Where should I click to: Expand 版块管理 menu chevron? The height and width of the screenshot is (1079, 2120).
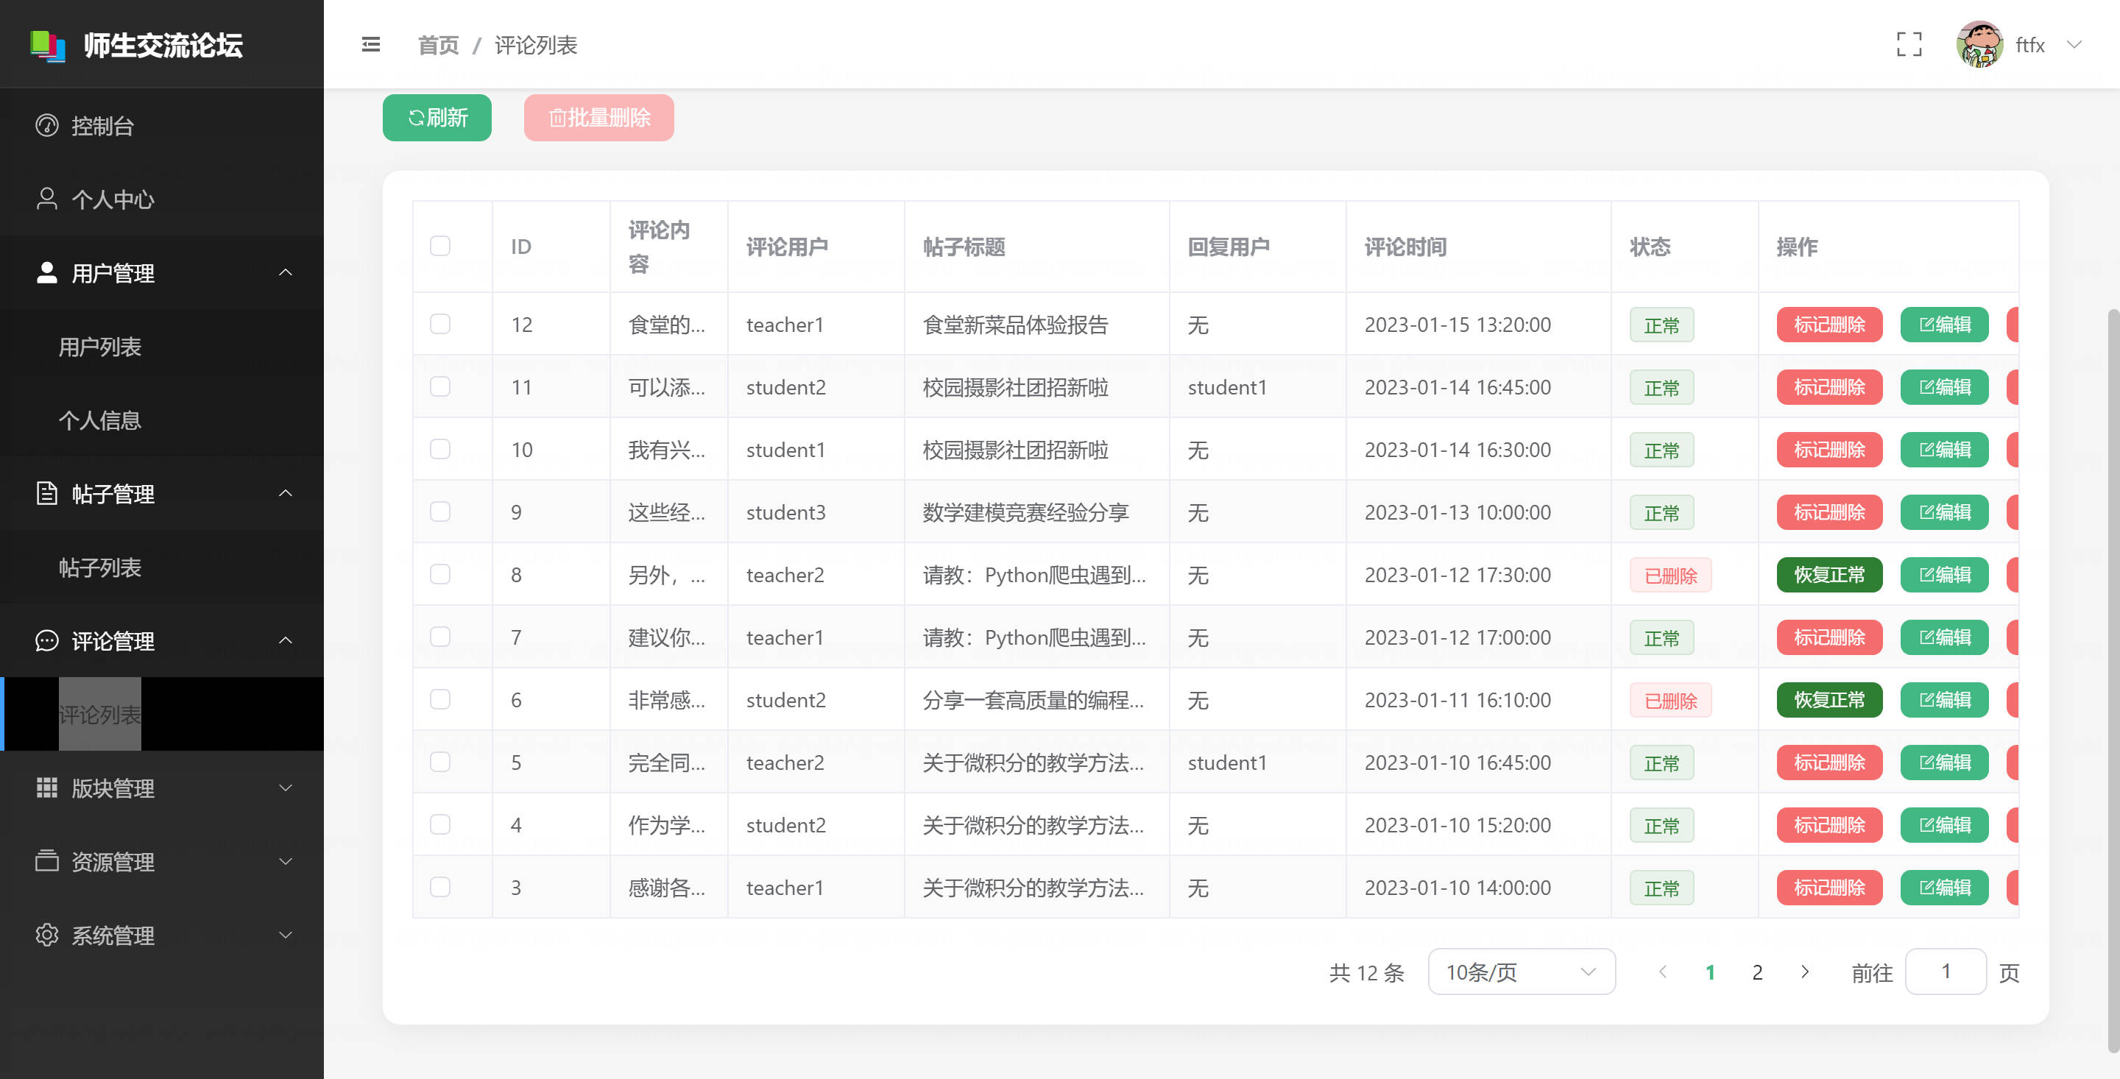point(286,788)
